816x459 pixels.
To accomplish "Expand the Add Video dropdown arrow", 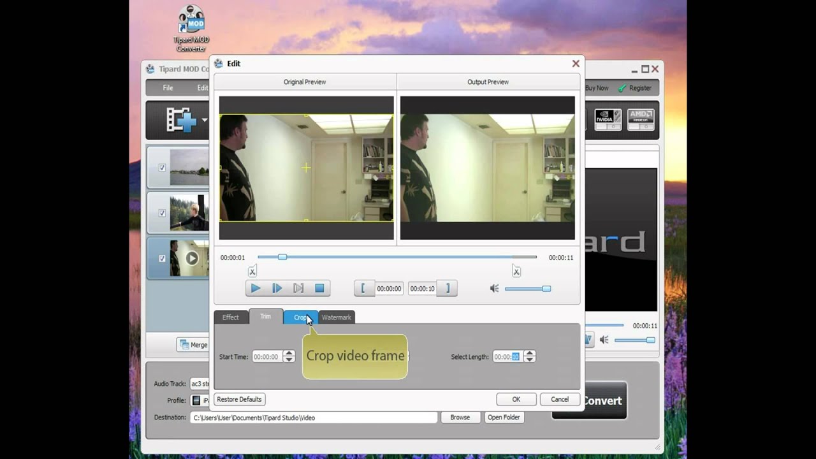I will (204, 120).
